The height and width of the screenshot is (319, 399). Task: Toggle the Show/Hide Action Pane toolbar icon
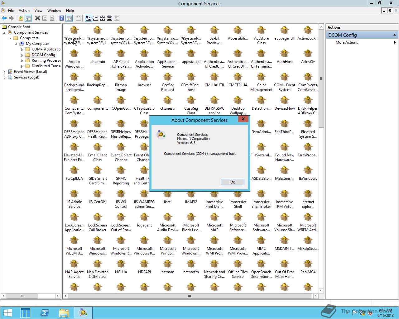click(x=69, y=18)
